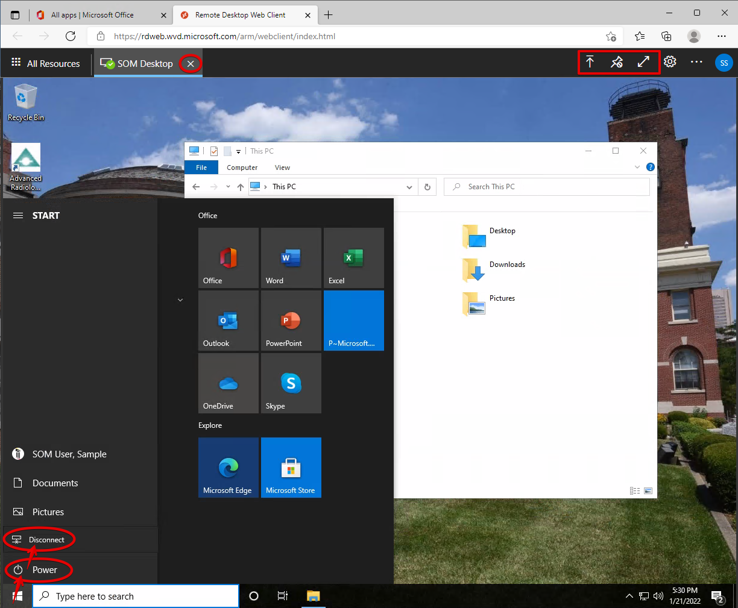738x608 pixels.
Task: Open the Outlook tile
Action: coord(229,321)
